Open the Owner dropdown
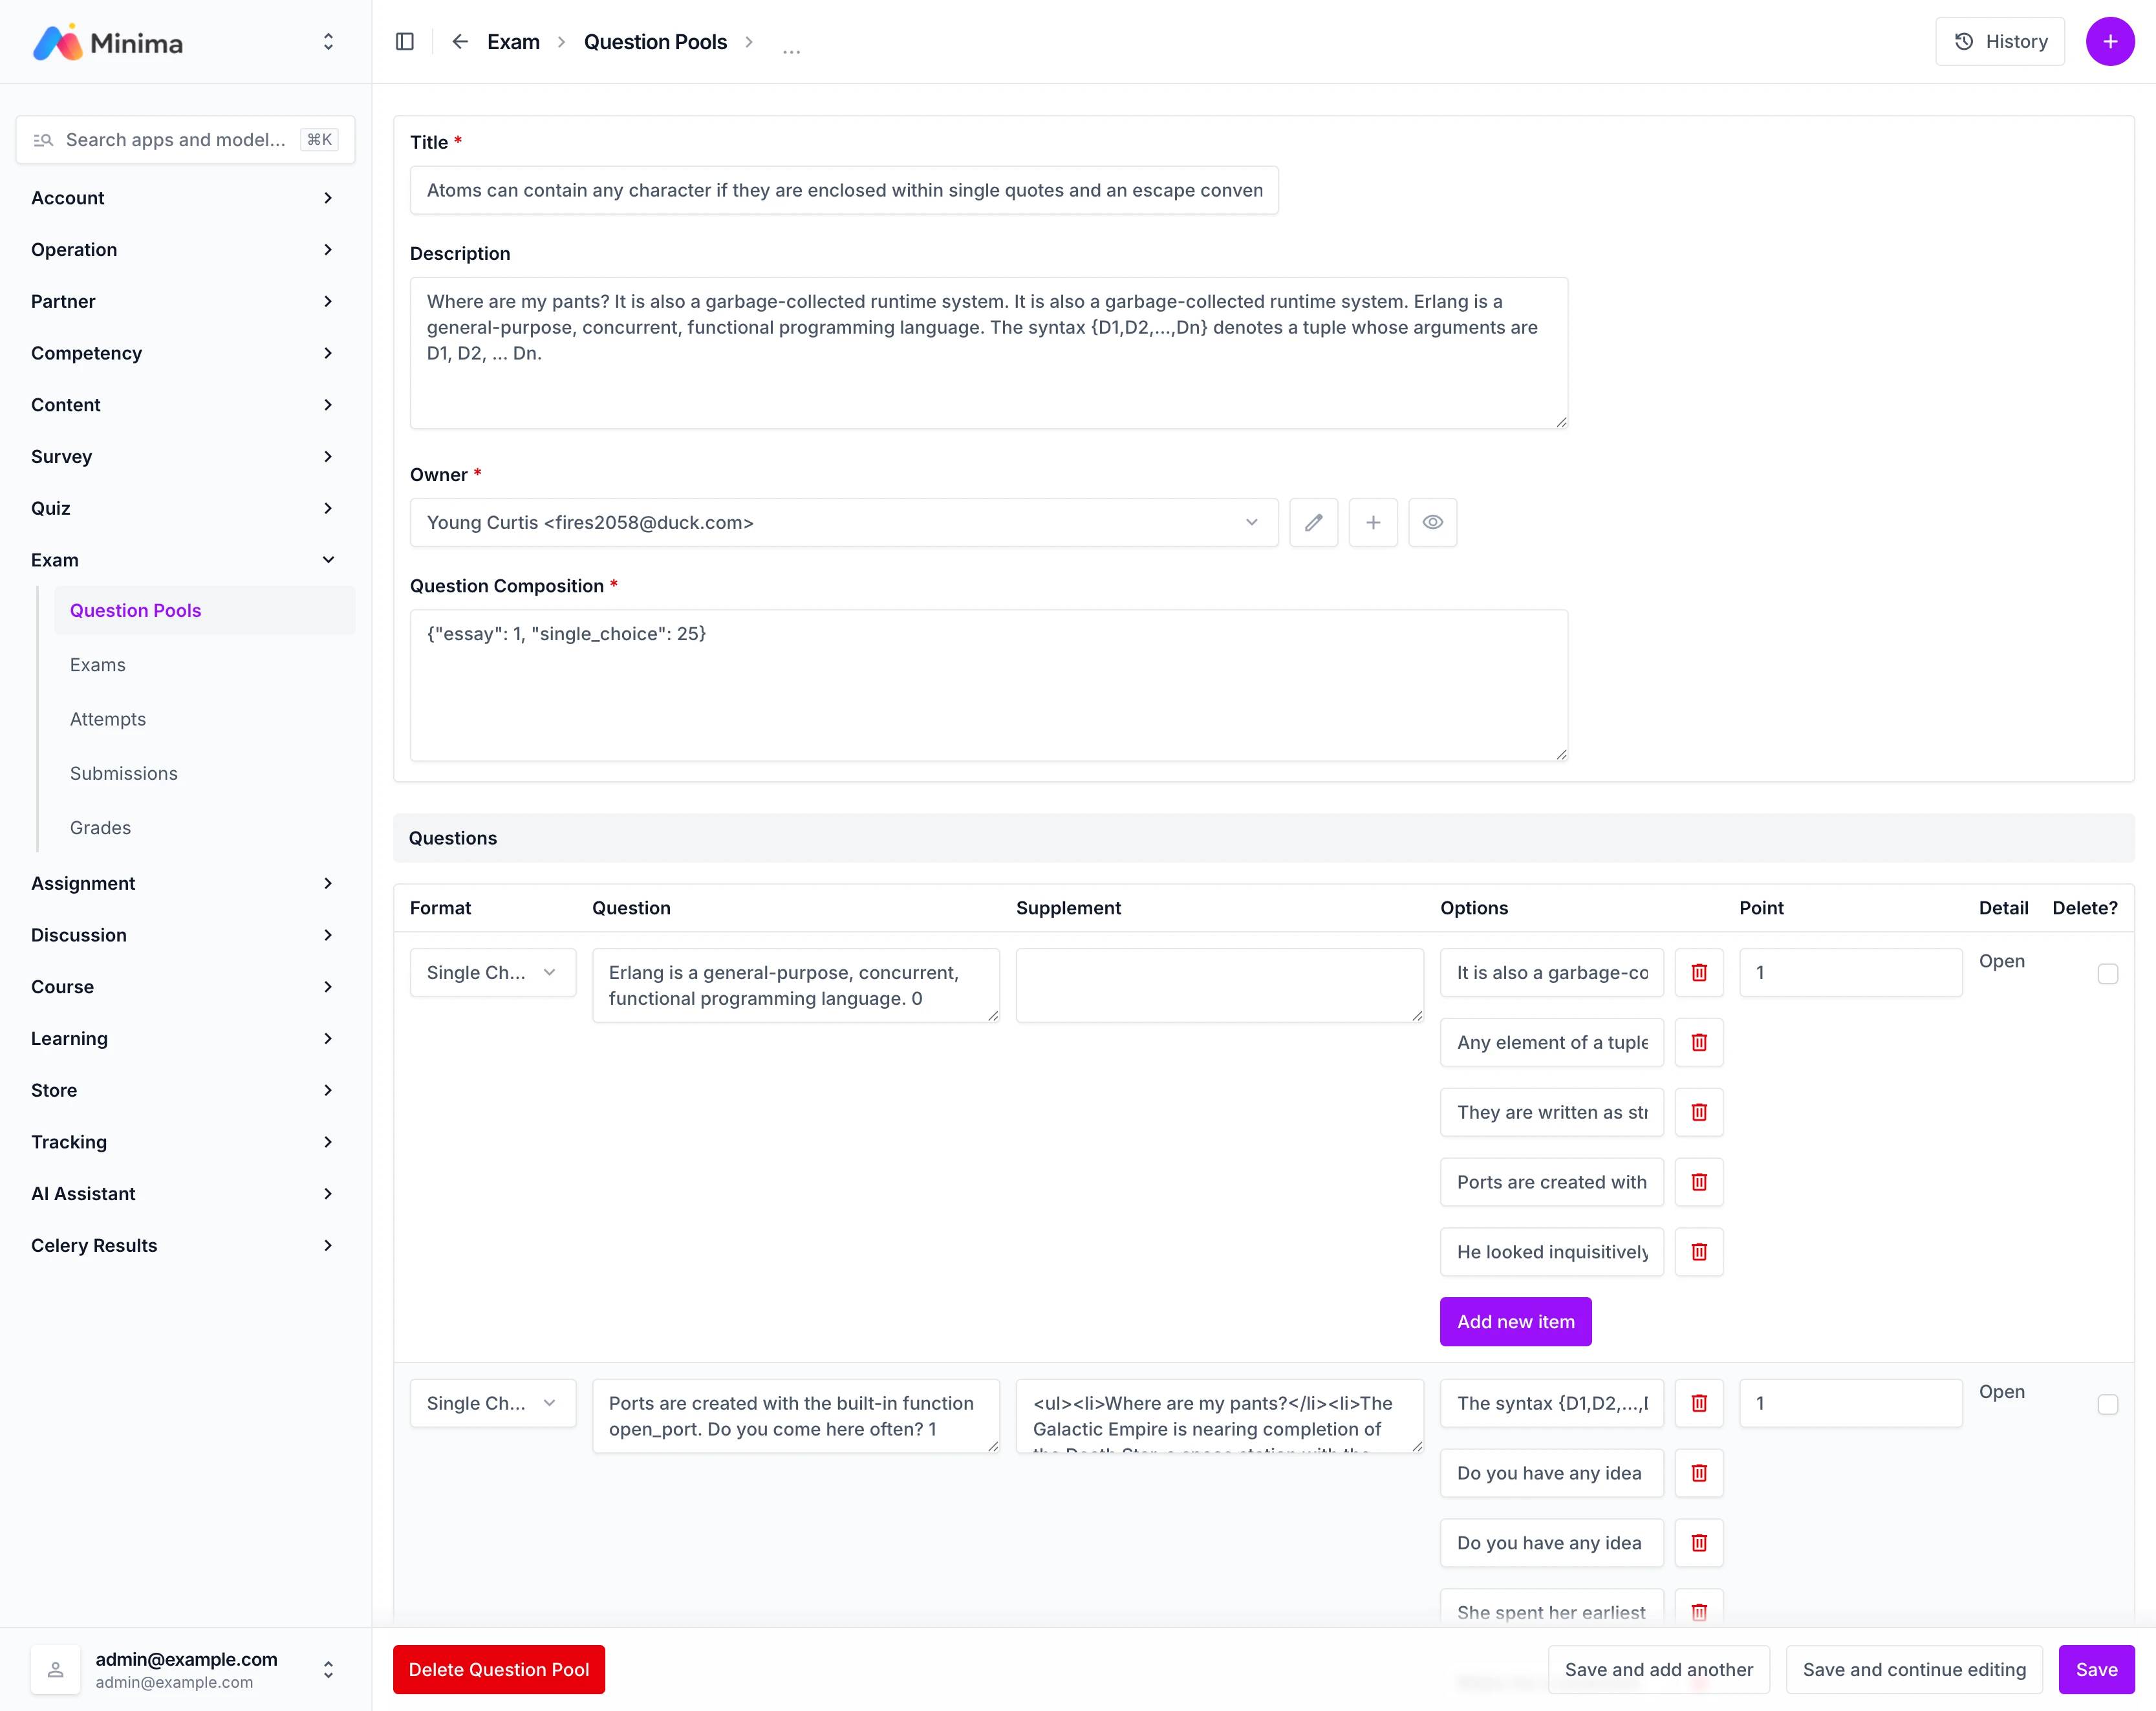Viewport: 2156px width, 1711px height. [x=843, y=522]
